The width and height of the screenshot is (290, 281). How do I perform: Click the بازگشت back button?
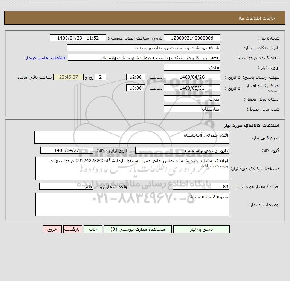coord(72,229)
